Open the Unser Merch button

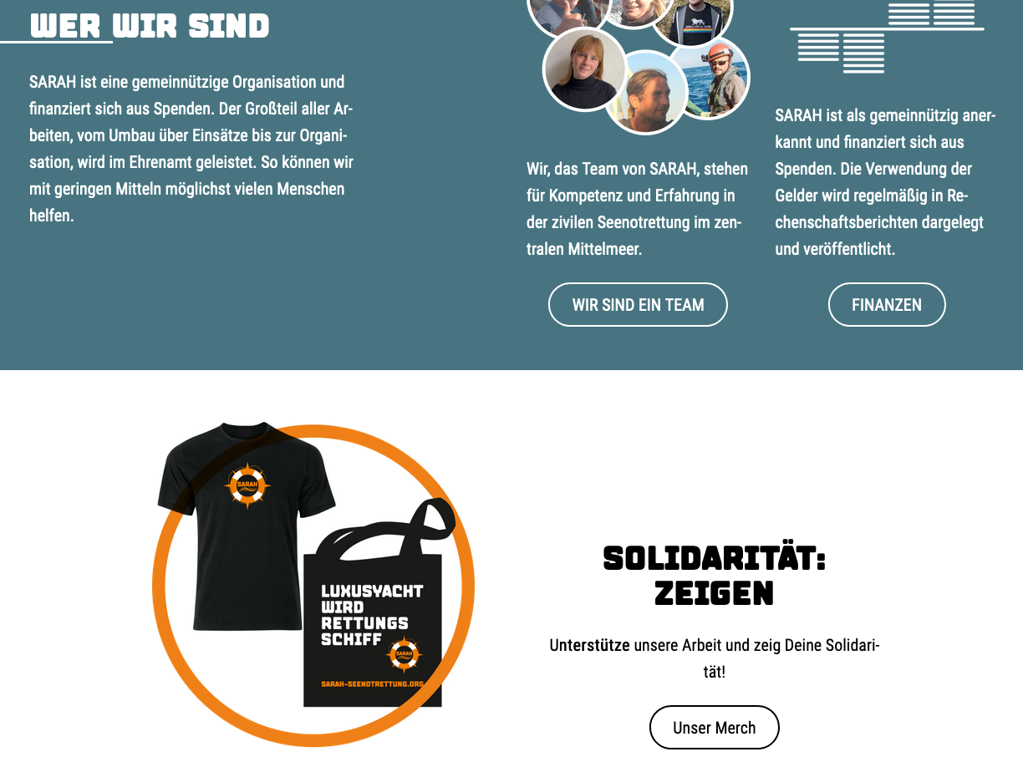click(715, 728)
